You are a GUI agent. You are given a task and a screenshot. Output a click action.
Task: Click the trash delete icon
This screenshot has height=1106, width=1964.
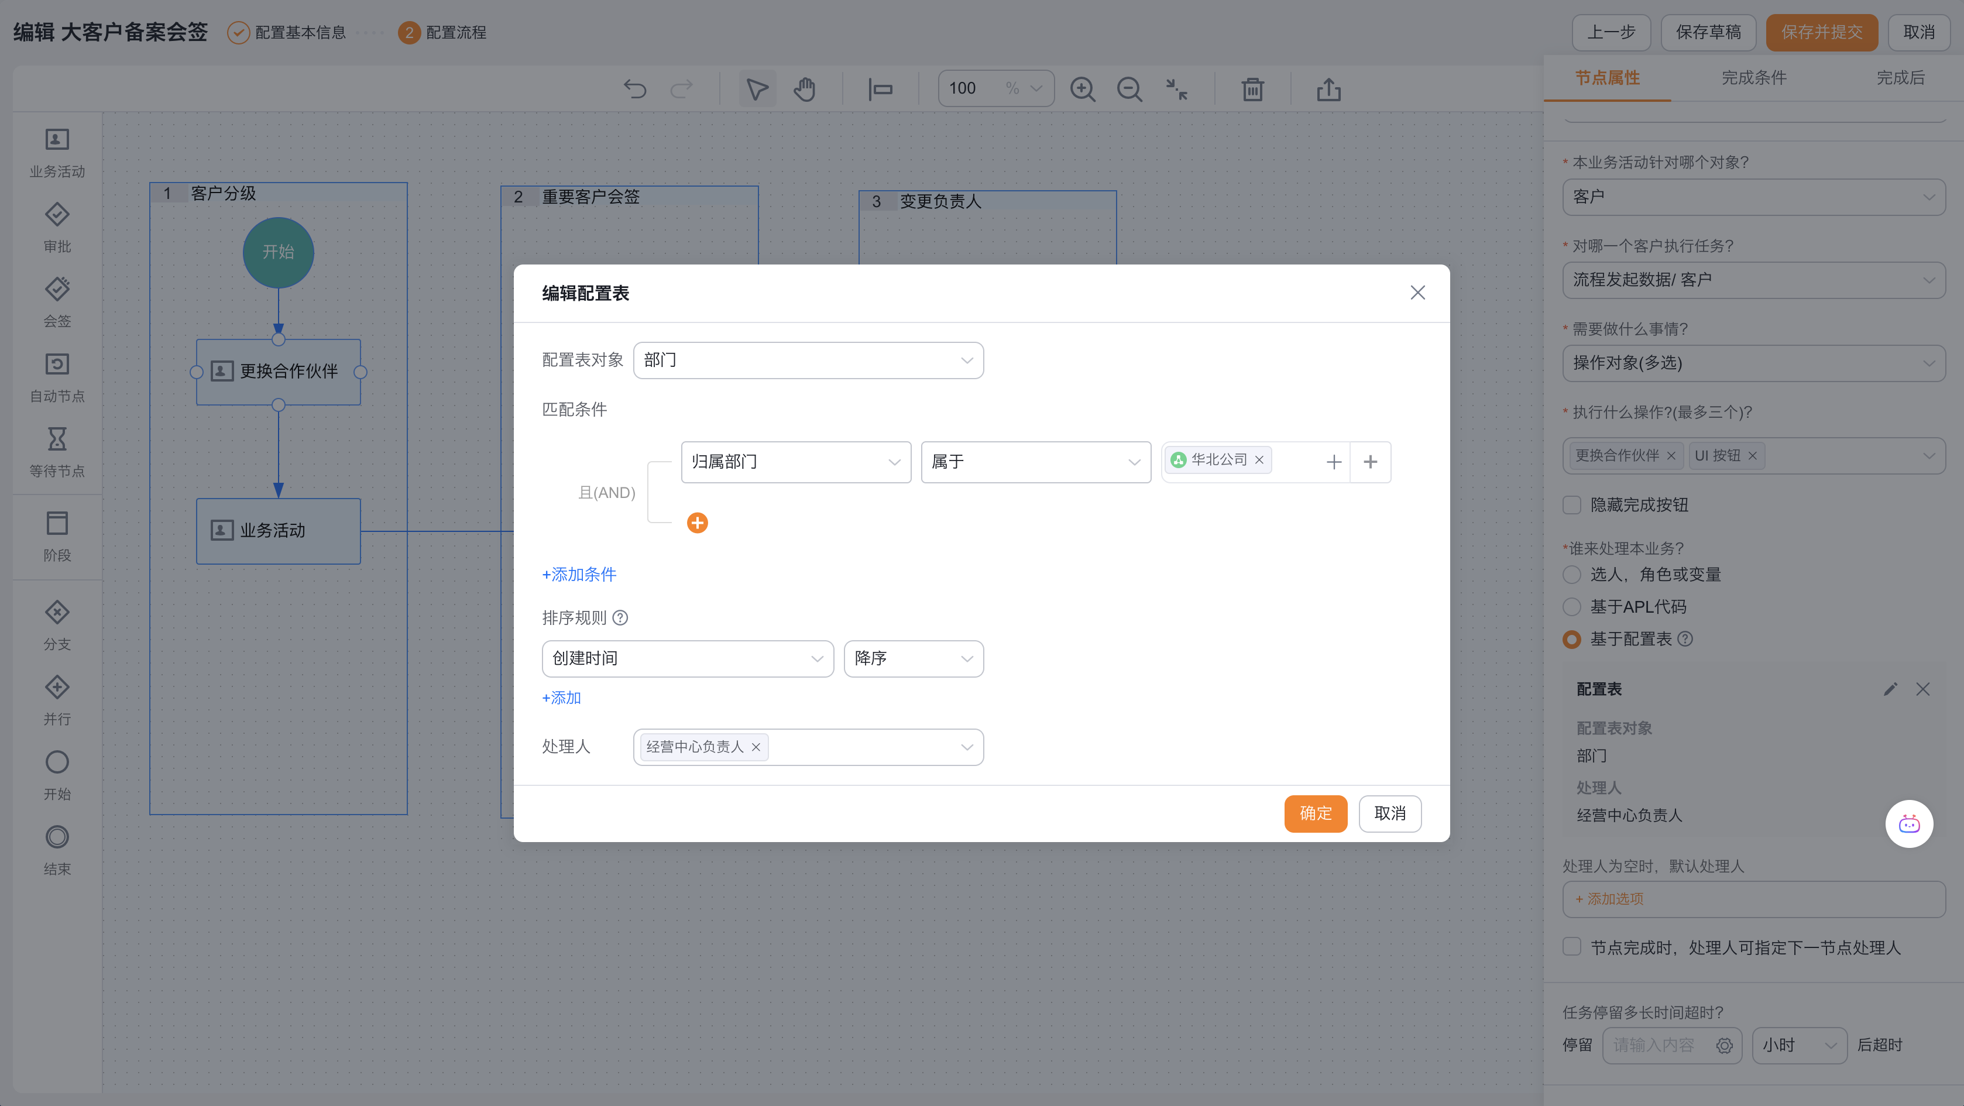[1252, 89]
